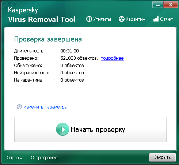Click the Обнаружено label

tap(28, 66)
